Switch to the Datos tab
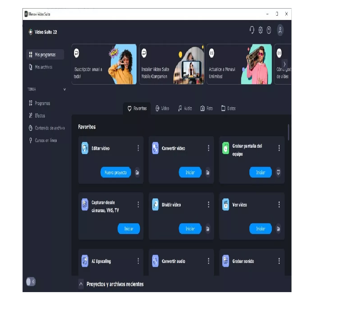The height and width of the screenshot is (321, 342). coord(228,108)
